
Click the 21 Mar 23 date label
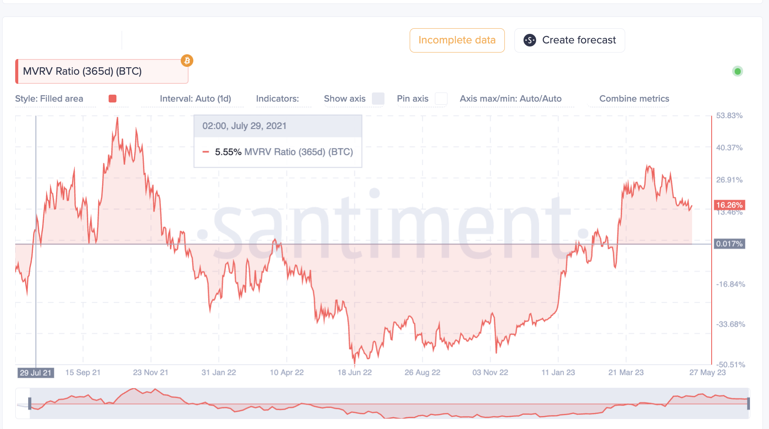click(626, 373)
